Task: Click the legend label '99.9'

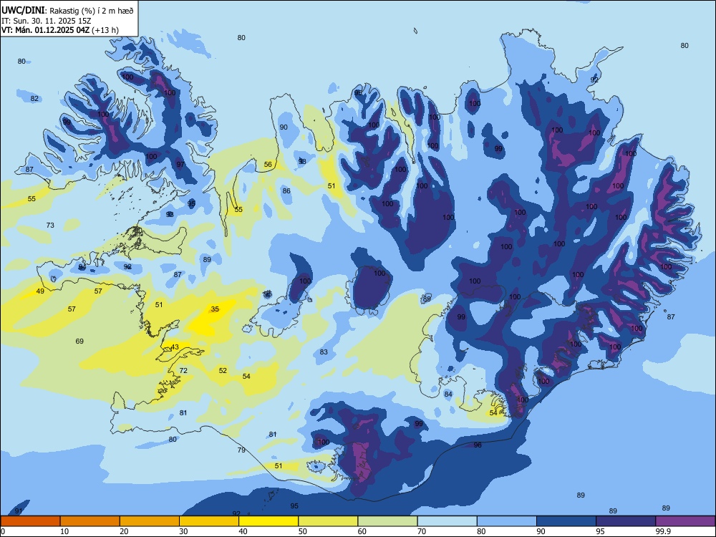Action: 662,531
